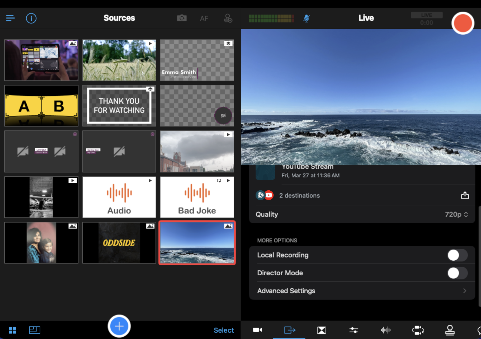Select the Emma Smith overlay source
The image size is (481, 339).
click(x=197, y=60)
